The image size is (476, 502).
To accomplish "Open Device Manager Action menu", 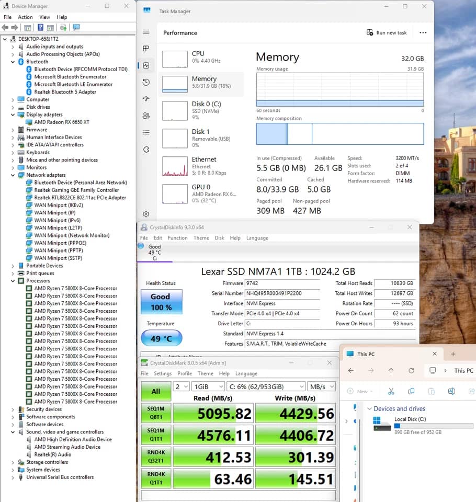I will (25, 17).
